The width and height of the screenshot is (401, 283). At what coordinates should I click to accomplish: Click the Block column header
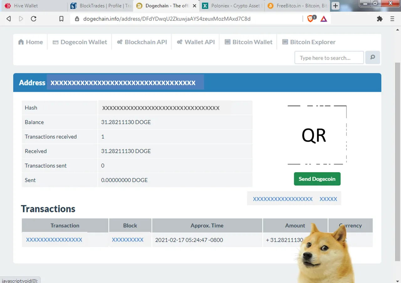pyautogui.click(x=130, y=225)
